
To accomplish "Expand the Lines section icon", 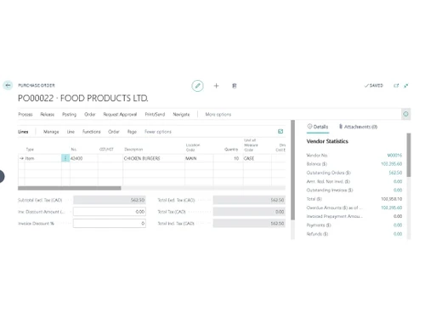I will 280,131.
